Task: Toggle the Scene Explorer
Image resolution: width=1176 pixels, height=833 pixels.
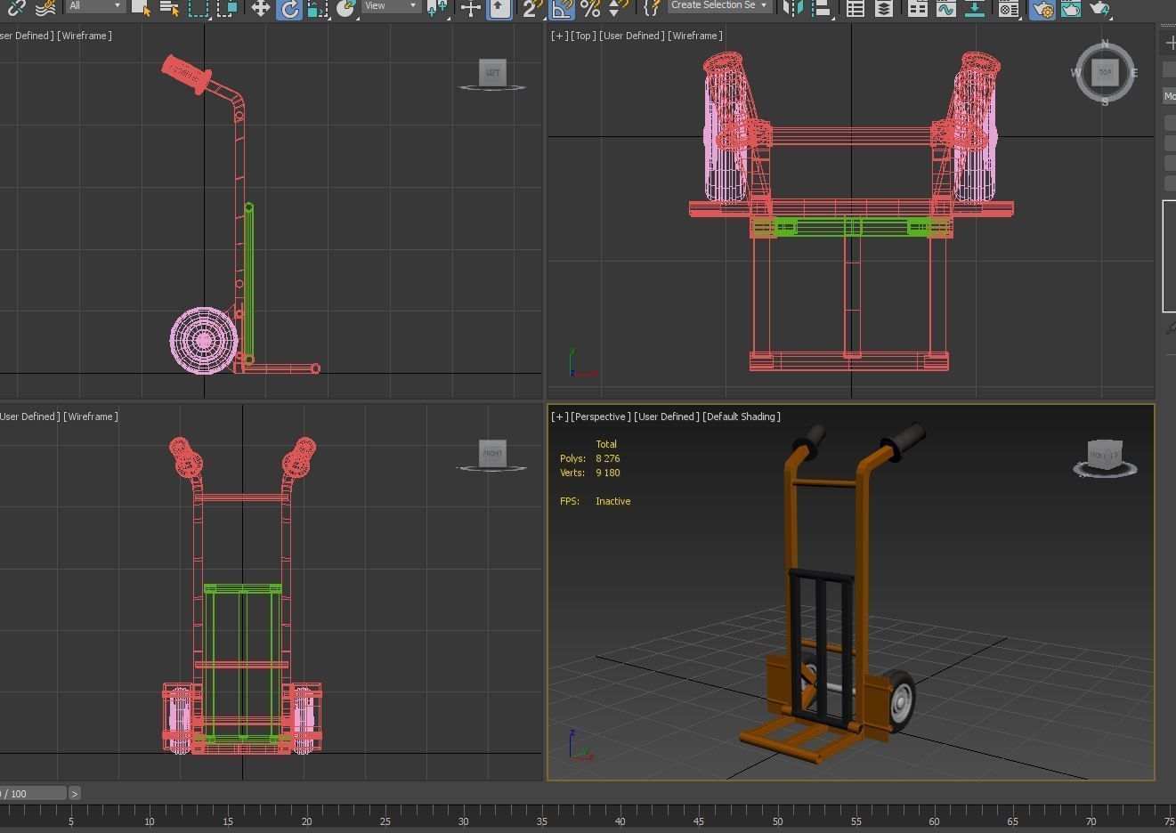Action: 855,8
